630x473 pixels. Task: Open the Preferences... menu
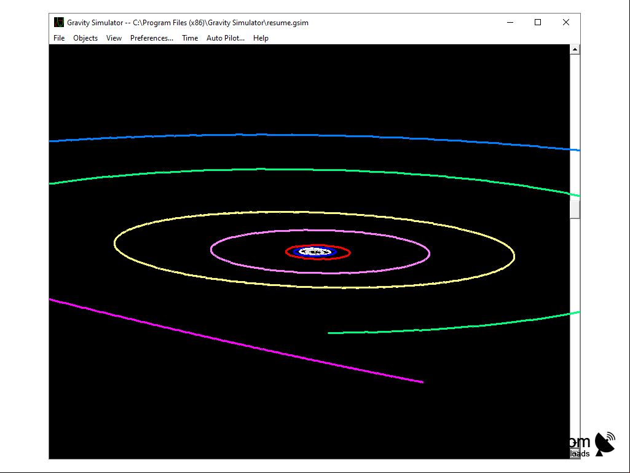click(151, 38)
